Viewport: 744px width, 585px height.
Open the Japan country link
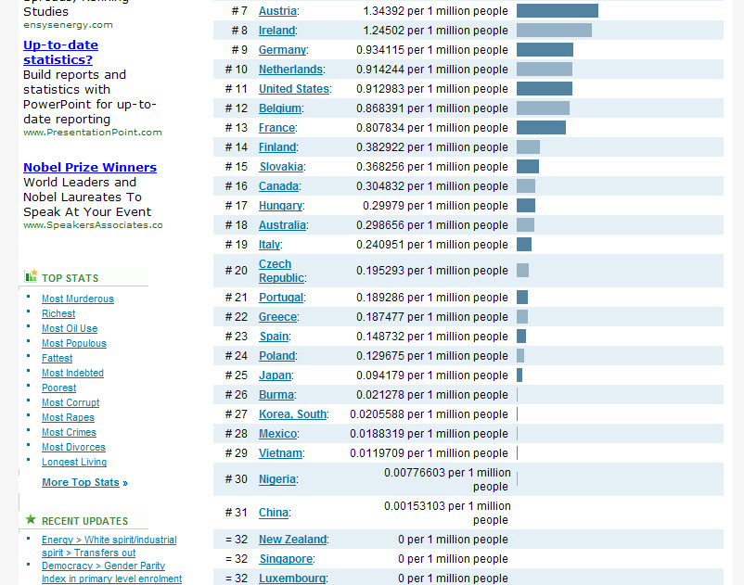pyautogui.click(x=275, y=375)
